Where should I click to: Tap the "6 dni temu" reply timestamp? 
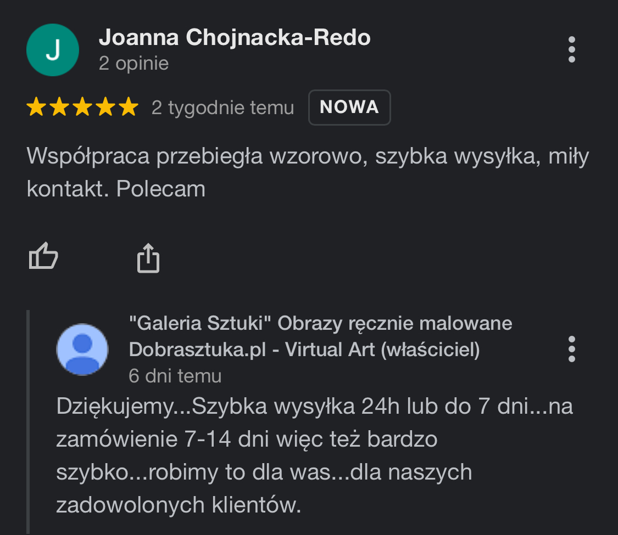pos(175,376)
